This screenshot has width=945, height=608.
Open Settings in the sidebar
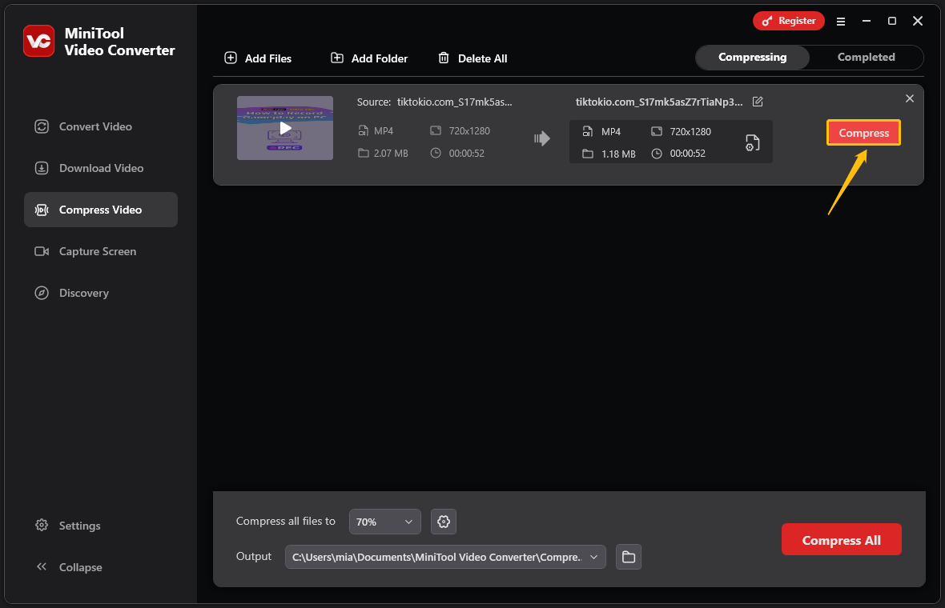click(x=67, y=526)
